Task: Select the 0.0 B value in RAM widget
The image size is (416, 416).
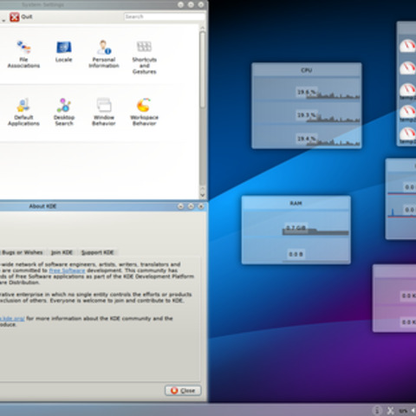Action: [296, 254]
